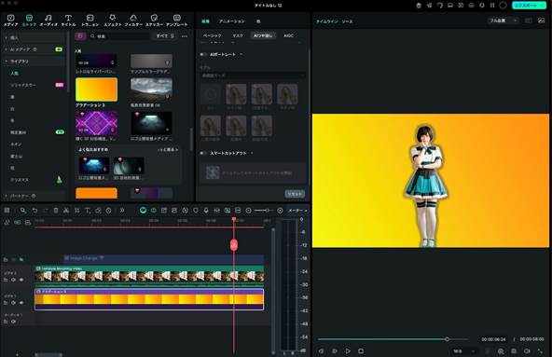Open the preview quality dropdown at top
552x357 pixels.
click(503, 21)
